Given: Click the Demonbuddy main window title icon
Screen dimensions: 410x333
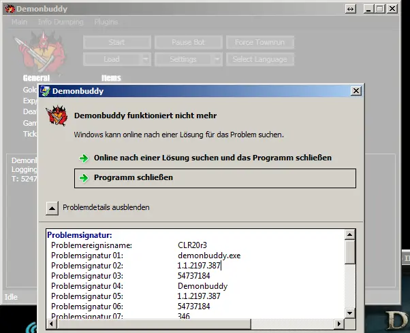Looking at the screenshot, I should pyautogui.click(x=10, y=9).
